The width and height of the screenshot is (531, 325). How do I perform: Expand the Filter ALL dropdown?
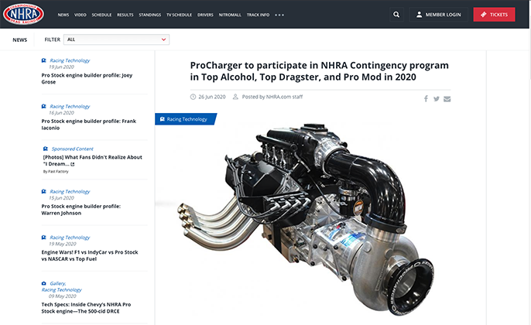[116, 39]
